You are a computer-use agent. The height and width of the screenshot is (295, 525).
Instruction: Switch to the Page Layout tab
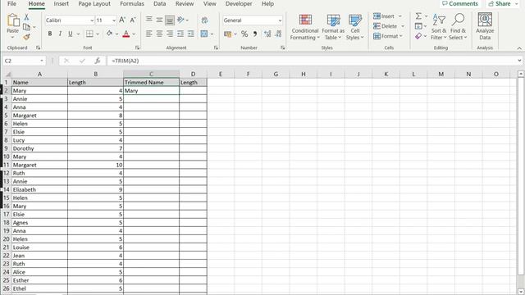click(94, 3)
